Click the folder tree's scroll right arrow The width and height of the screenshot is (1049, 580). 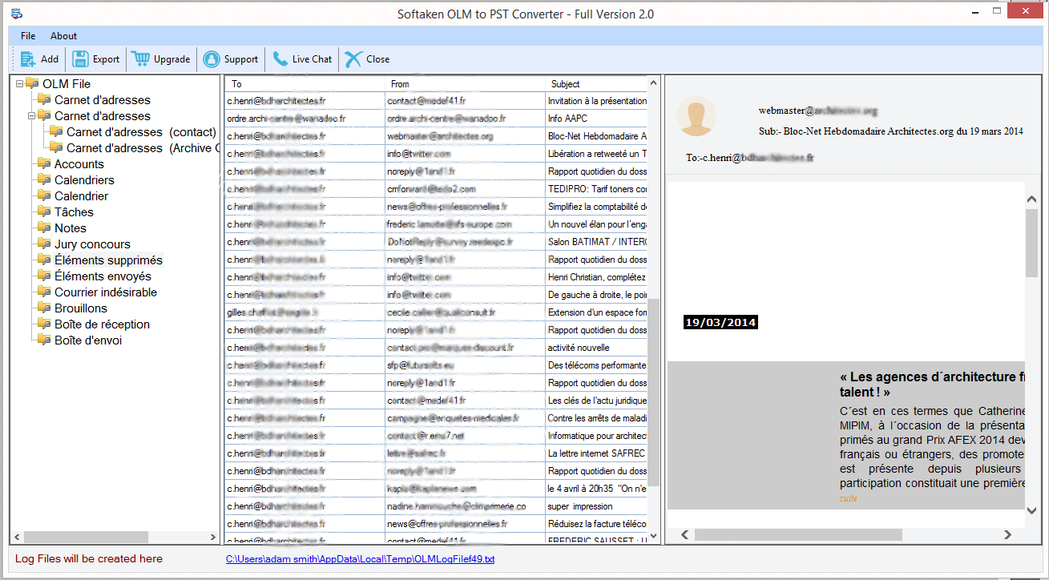pyautogui.click(x=212, y=537)
